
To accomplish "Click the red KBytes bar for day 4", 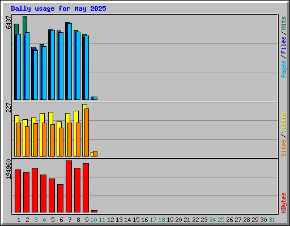I will tap(43, 193).
